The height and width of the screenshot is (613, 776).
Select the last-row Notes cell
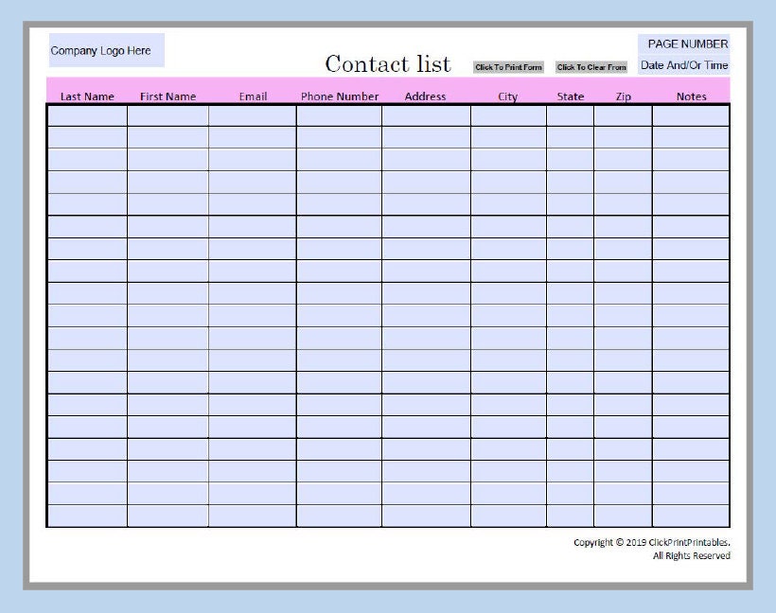click(x=691, y=516)
